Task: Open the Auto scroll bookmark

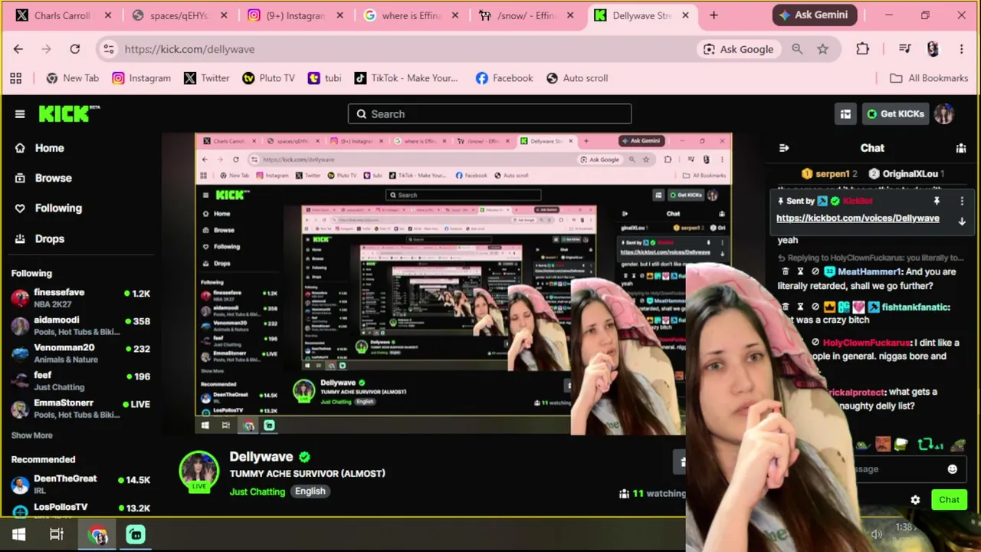Action: pos(577,78)
